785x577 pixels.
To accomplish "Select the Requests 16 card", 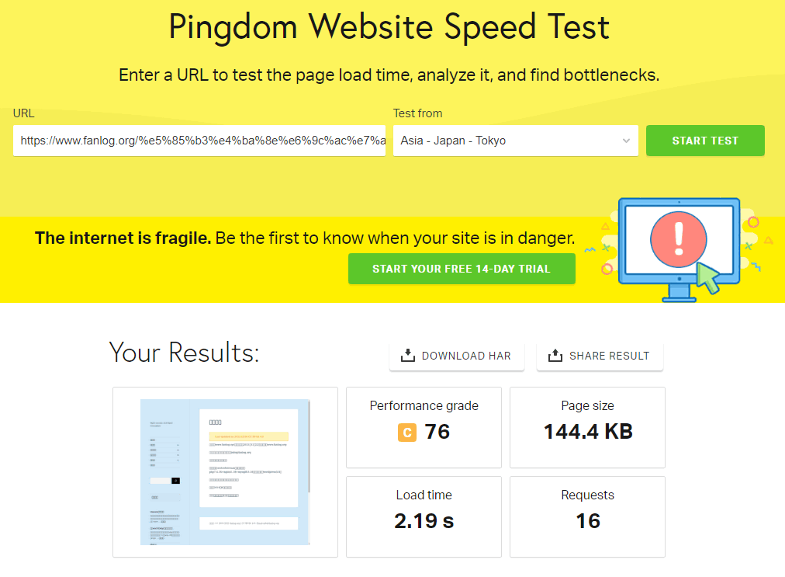I will click(587, 516).
